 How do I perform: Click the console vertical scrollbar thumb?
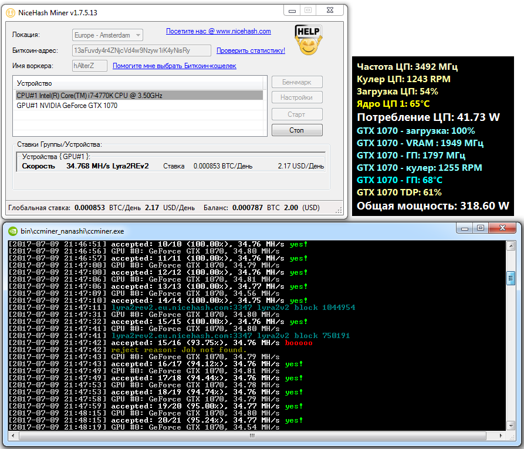coord(511,278)
